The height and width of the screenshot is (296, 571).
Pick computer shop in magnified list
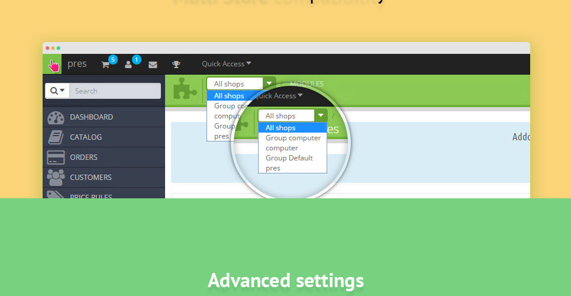pos(282,148)
